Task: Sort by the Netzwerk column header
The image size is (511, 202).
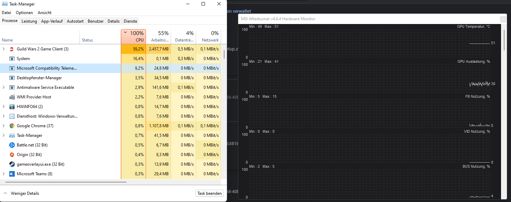Action: tap(208, 37)
